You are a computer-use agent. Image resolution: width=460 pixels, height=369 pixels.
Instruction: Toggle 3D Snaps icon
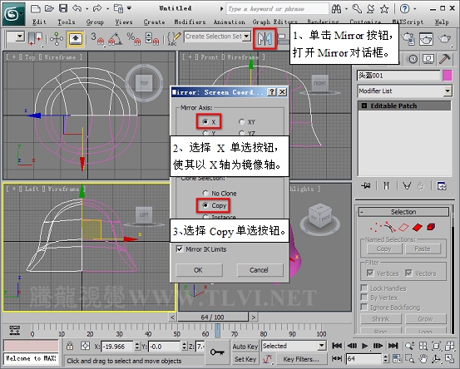(97, 39)
